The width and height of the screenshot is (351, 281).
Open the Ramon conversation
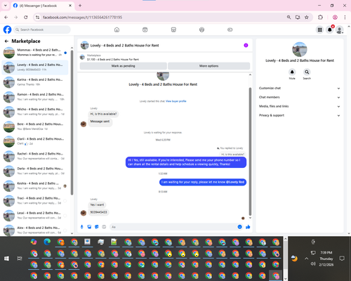pyautogui.click(x=35, y=97)
